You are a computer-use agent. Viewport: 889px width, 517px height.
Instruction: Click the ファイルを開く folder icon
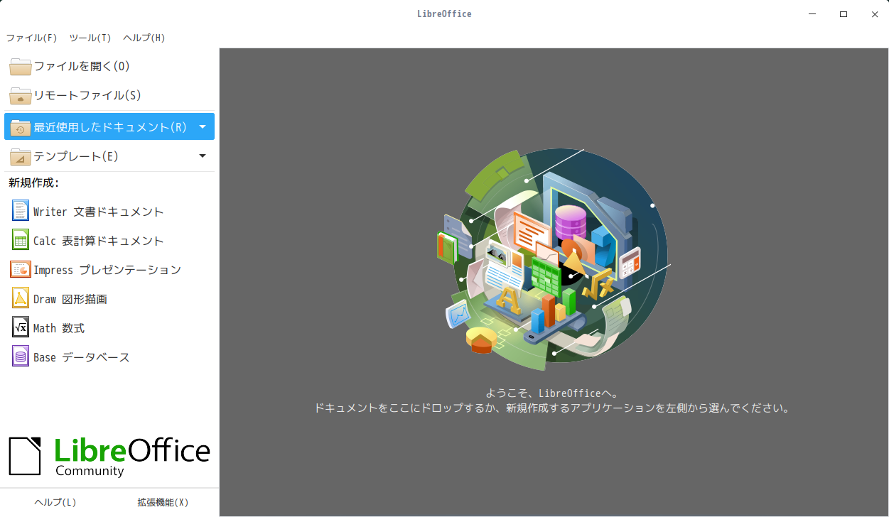[21, 66]
